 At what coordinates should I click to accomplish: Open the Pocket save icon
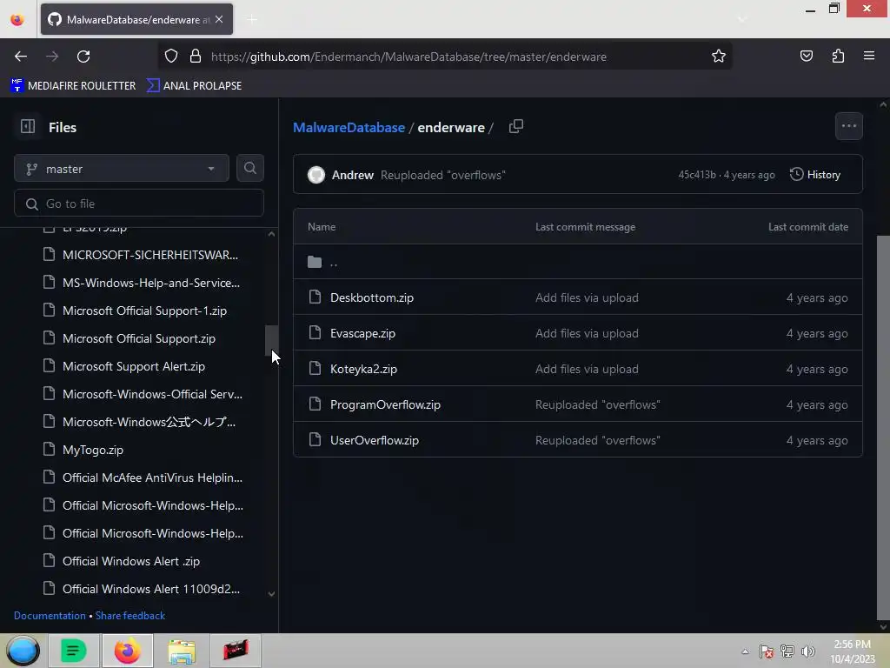(x=806, y=57)
